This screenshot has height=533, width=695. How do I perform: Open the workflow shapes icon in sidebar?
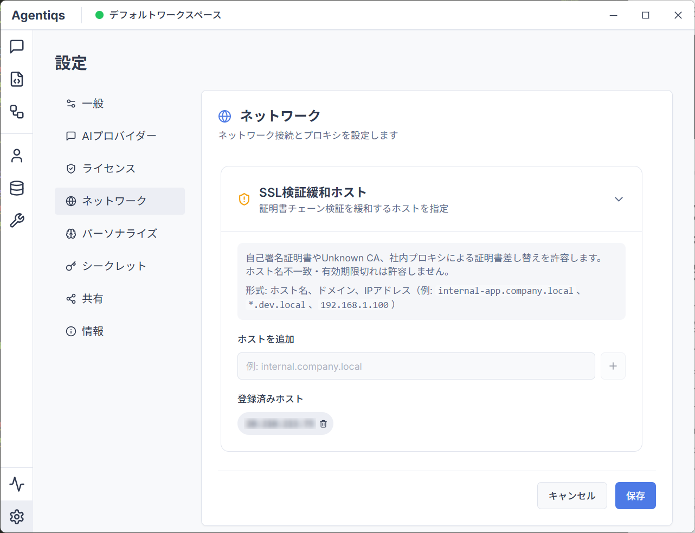pyautogui.click(x=17, y=112)
